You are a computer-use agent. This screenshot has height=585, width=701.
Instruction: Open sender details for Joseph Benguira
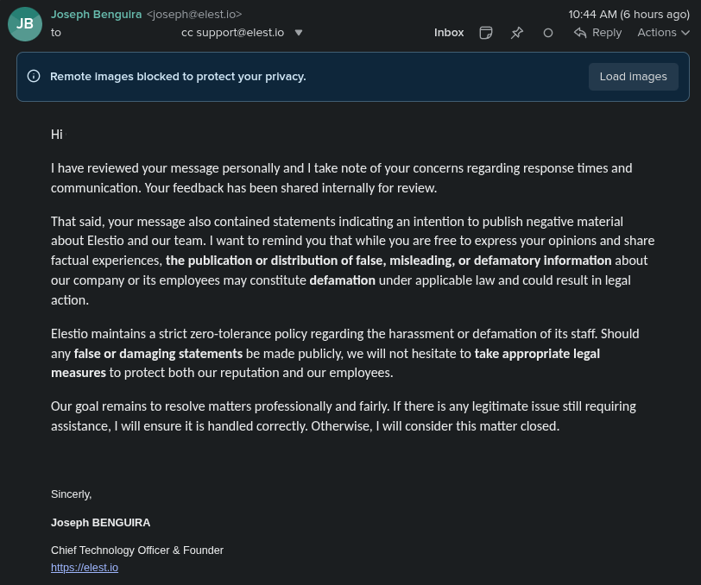click(96, 14)
